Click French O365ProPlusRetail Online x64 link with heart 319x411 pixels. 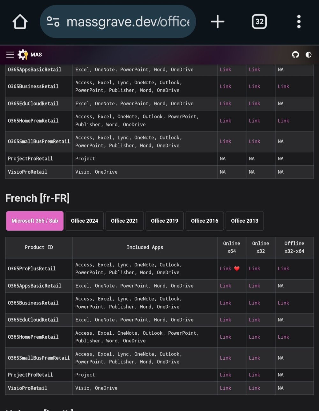tap(226, 269)
